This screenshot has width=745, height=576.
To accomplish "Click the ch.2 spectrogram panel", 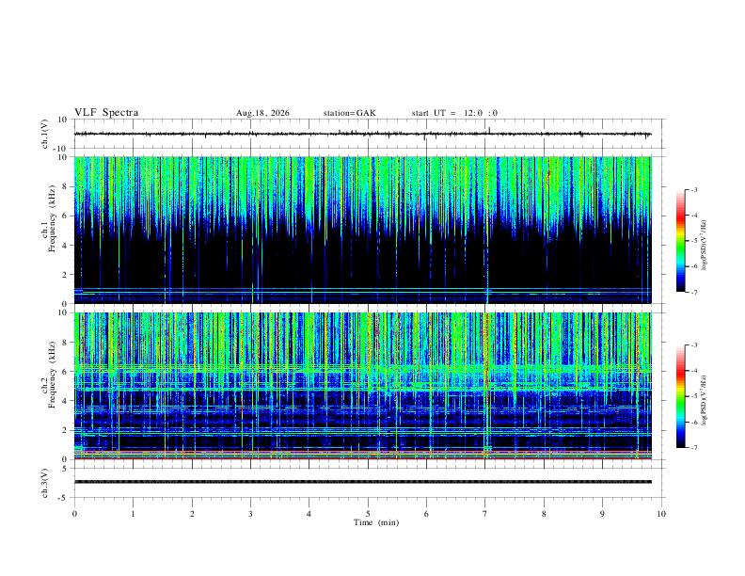I will click(x=362, y=386).
